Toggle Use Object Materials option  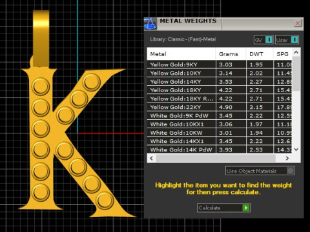[260, 171]
